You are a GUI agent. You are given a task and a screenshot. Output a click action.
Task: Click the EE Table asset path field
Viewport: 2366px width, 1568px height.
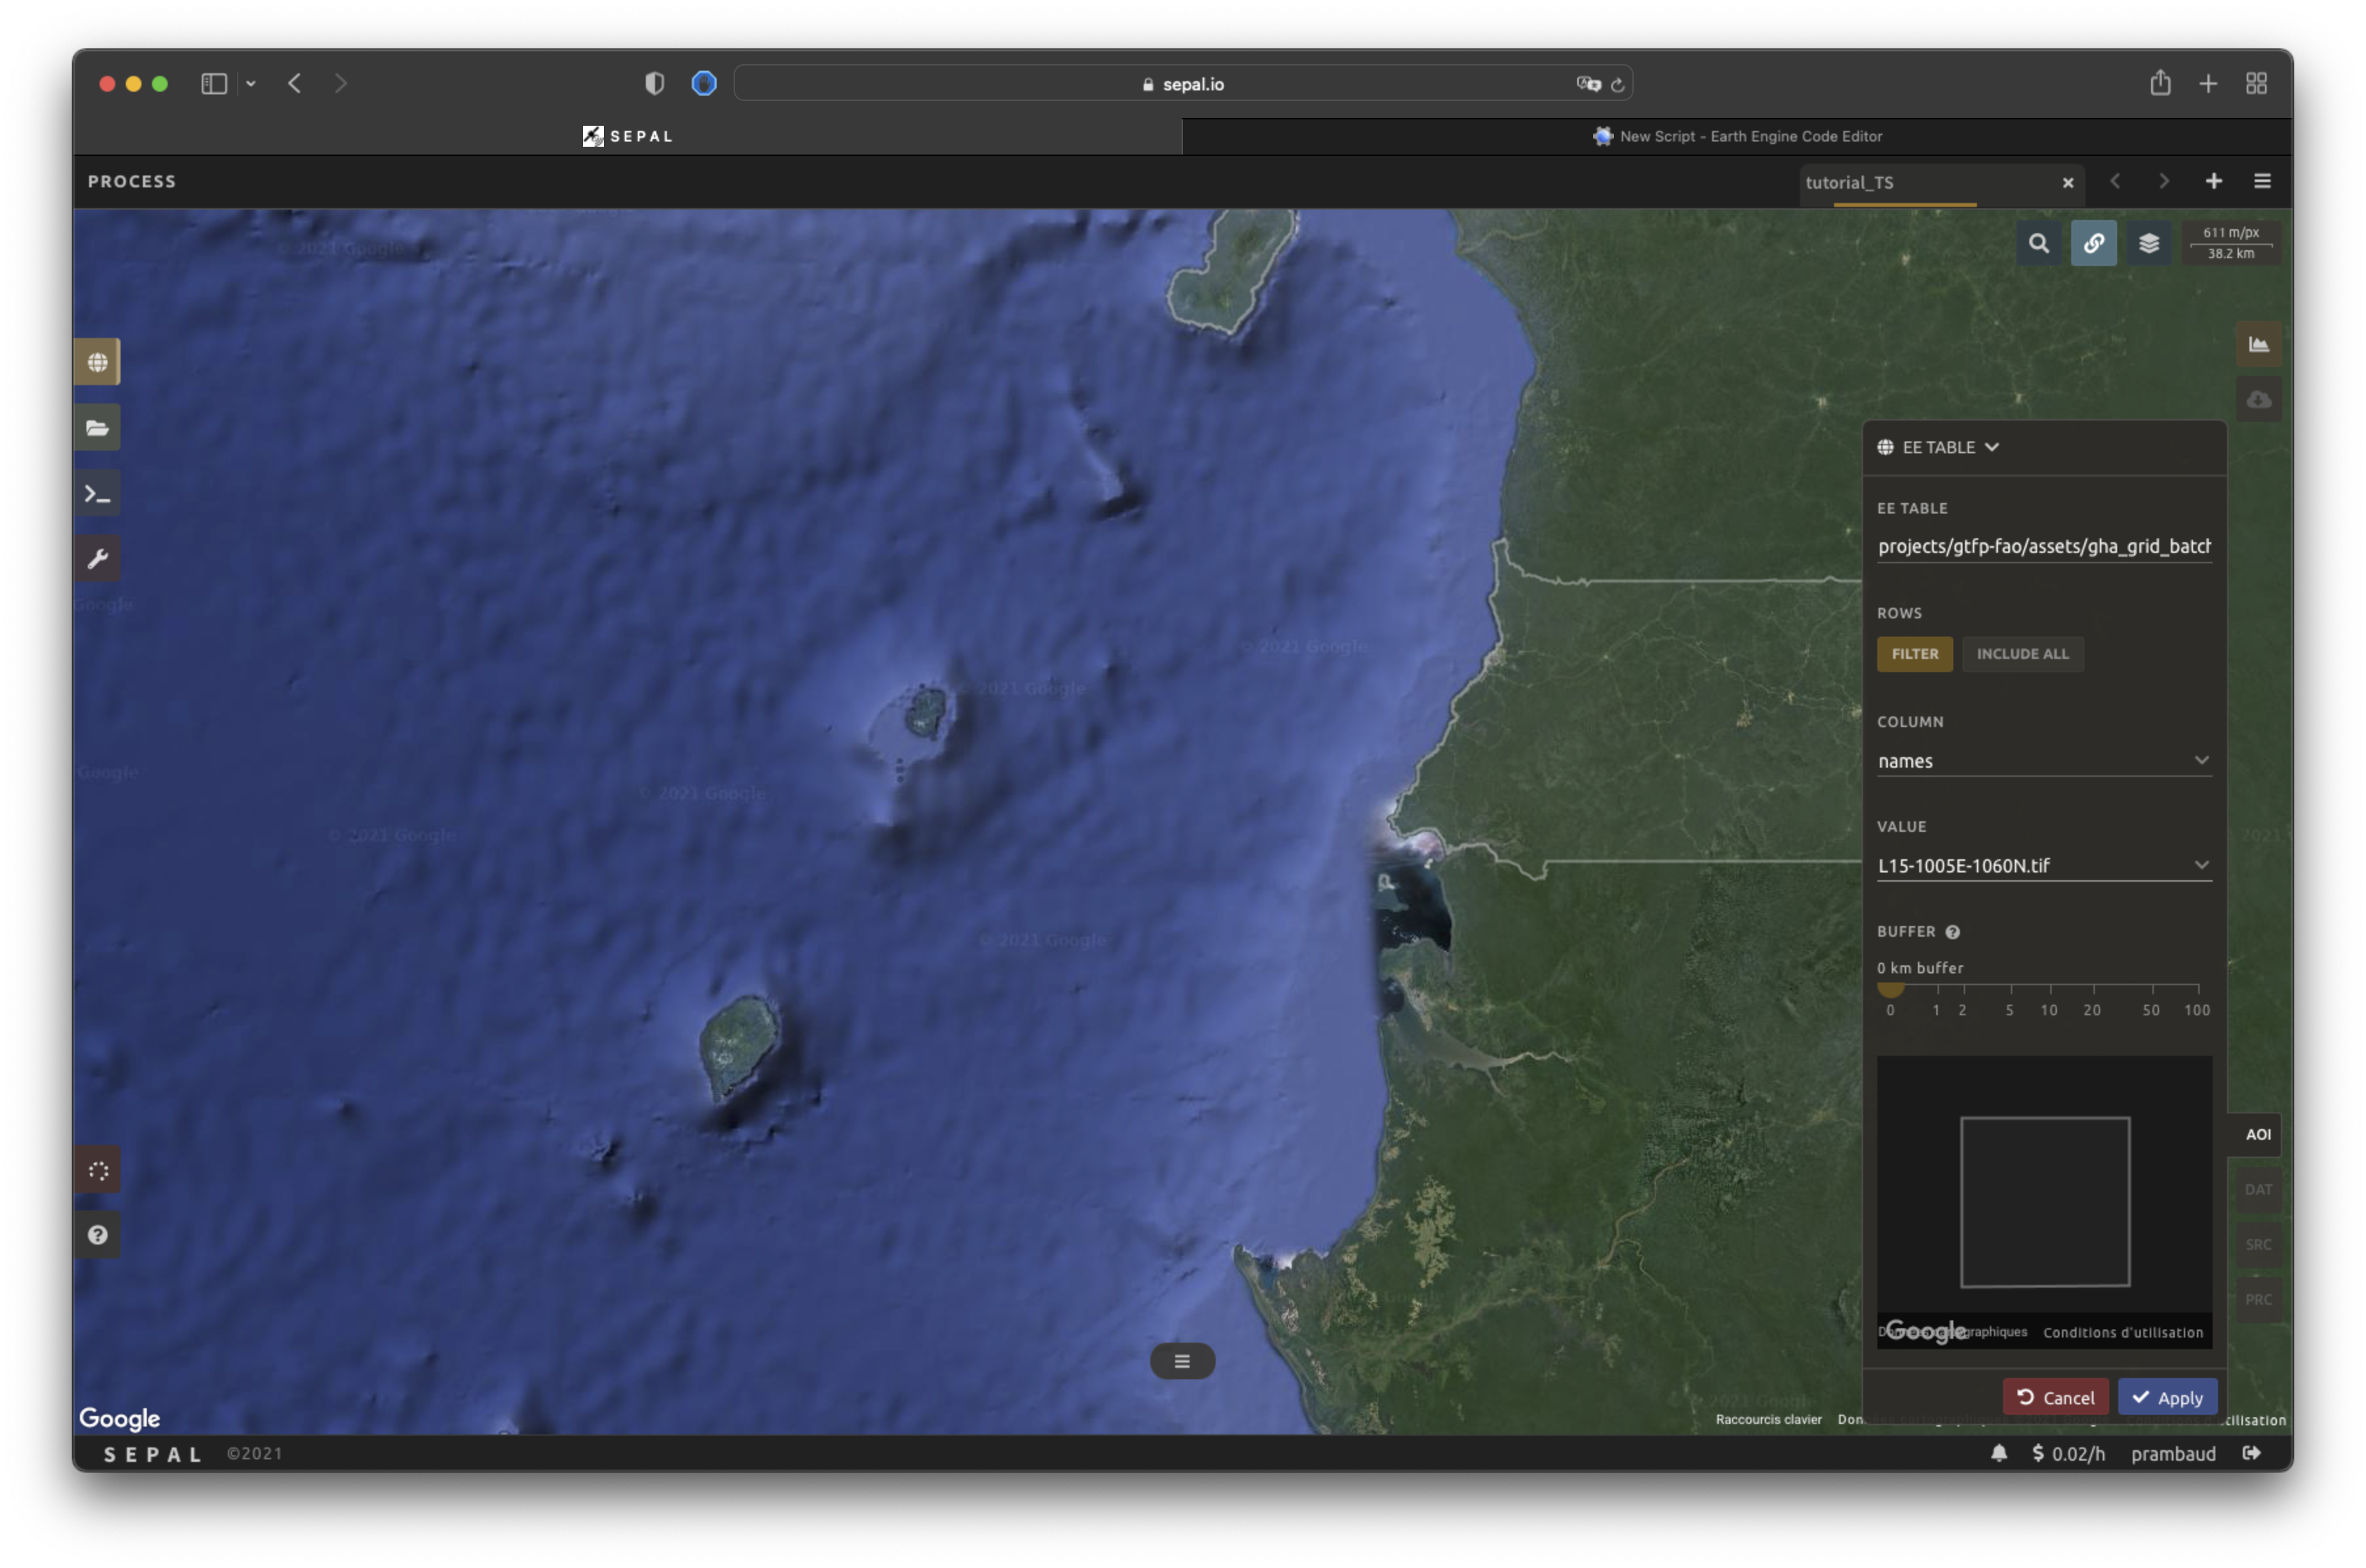point(2043,546)
